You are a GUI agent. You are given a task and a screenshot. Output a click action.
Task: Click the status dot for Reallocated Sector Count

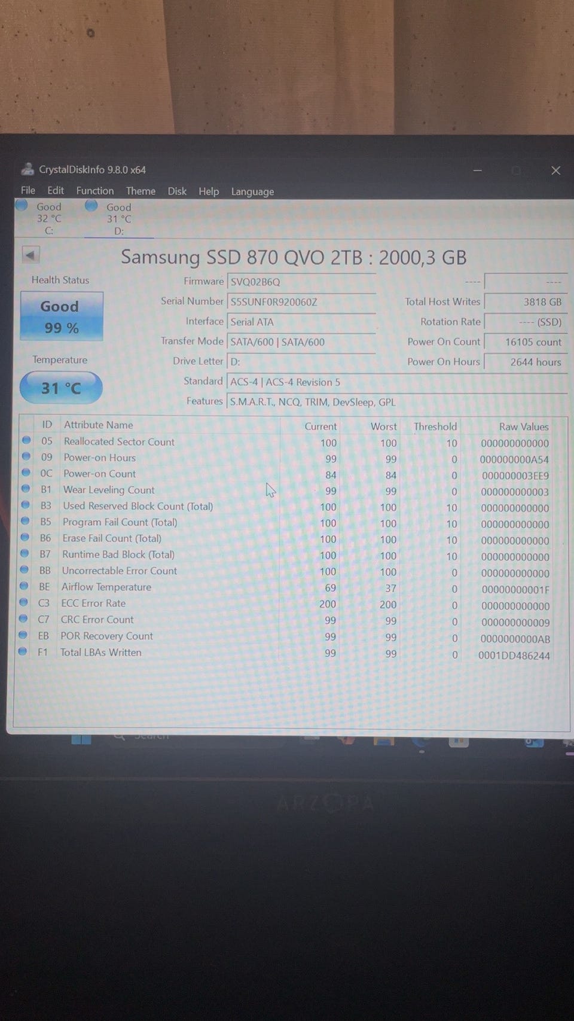tap(26, 440)
